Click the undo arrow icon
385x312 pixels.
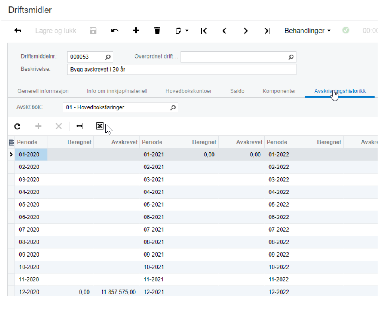115,31
